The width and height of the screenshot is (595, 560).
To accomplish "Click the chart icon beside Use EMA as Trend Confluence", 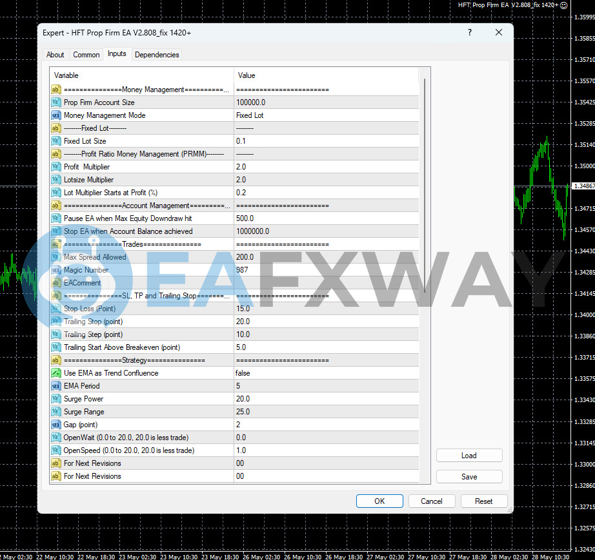I will point(55,373).
